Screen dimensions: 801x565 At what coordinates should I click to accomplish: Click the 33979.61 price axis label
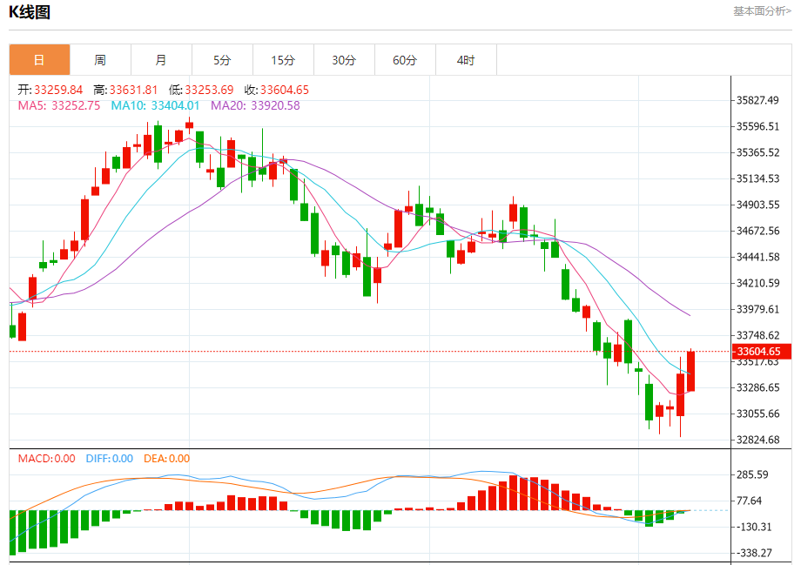point(757,309)
